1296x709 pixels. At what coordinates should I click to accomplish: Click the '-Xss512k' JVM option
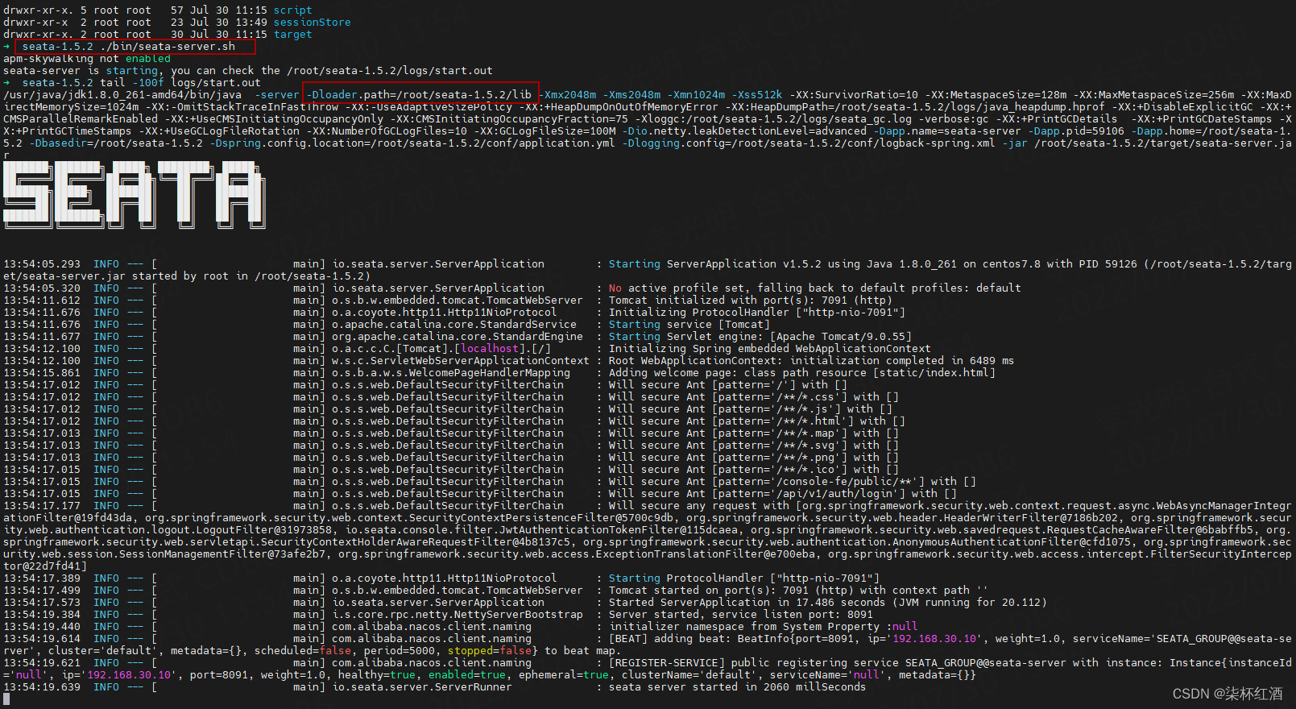(x=757, y=95)
